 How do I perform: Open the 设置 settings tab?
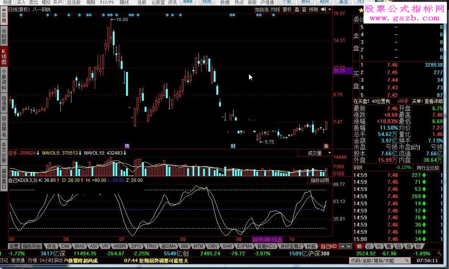tap(14, 246)
